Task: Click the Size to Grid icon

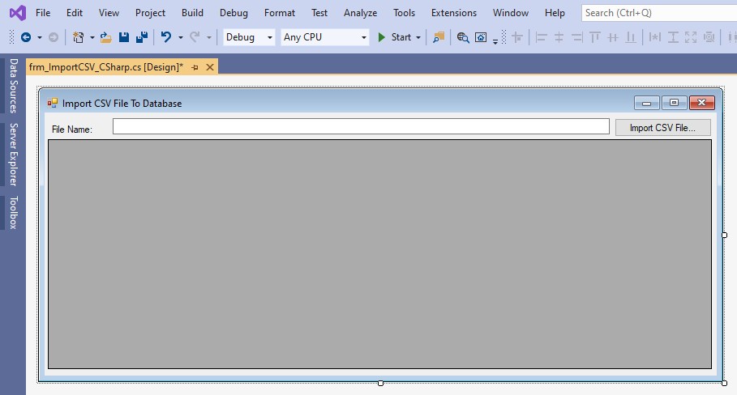Action: 709,37
